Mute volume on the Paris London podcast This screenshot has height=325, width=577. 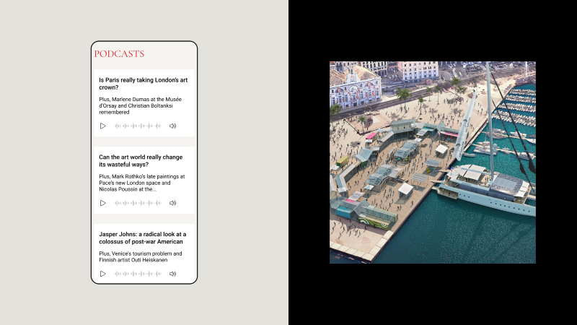[172, 126]
